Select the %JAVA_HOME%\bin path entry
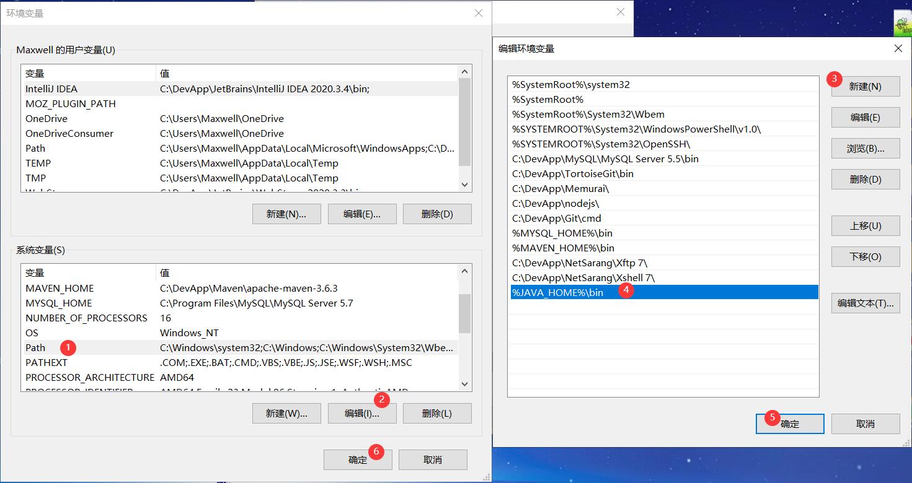912x483 pixels. (x=558, y=292)
